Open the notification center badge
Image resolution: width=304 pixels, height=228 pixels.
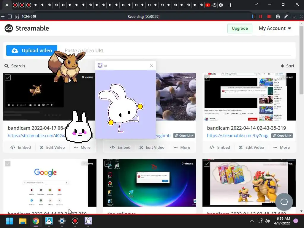tap(296, 221)
